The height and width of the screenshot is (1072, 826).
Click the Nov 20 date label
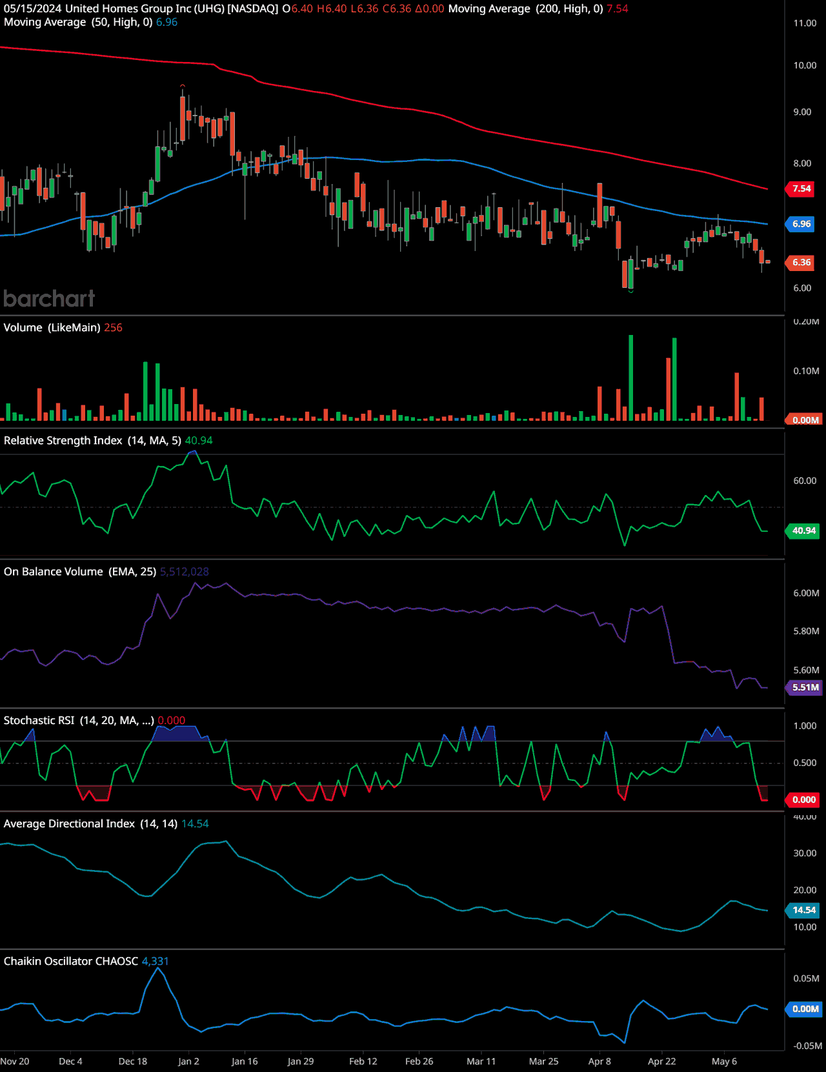coord(15,1062)
